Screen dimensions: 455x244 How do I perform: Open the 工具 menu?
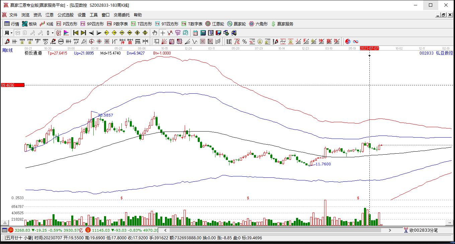tap(94, 15)
